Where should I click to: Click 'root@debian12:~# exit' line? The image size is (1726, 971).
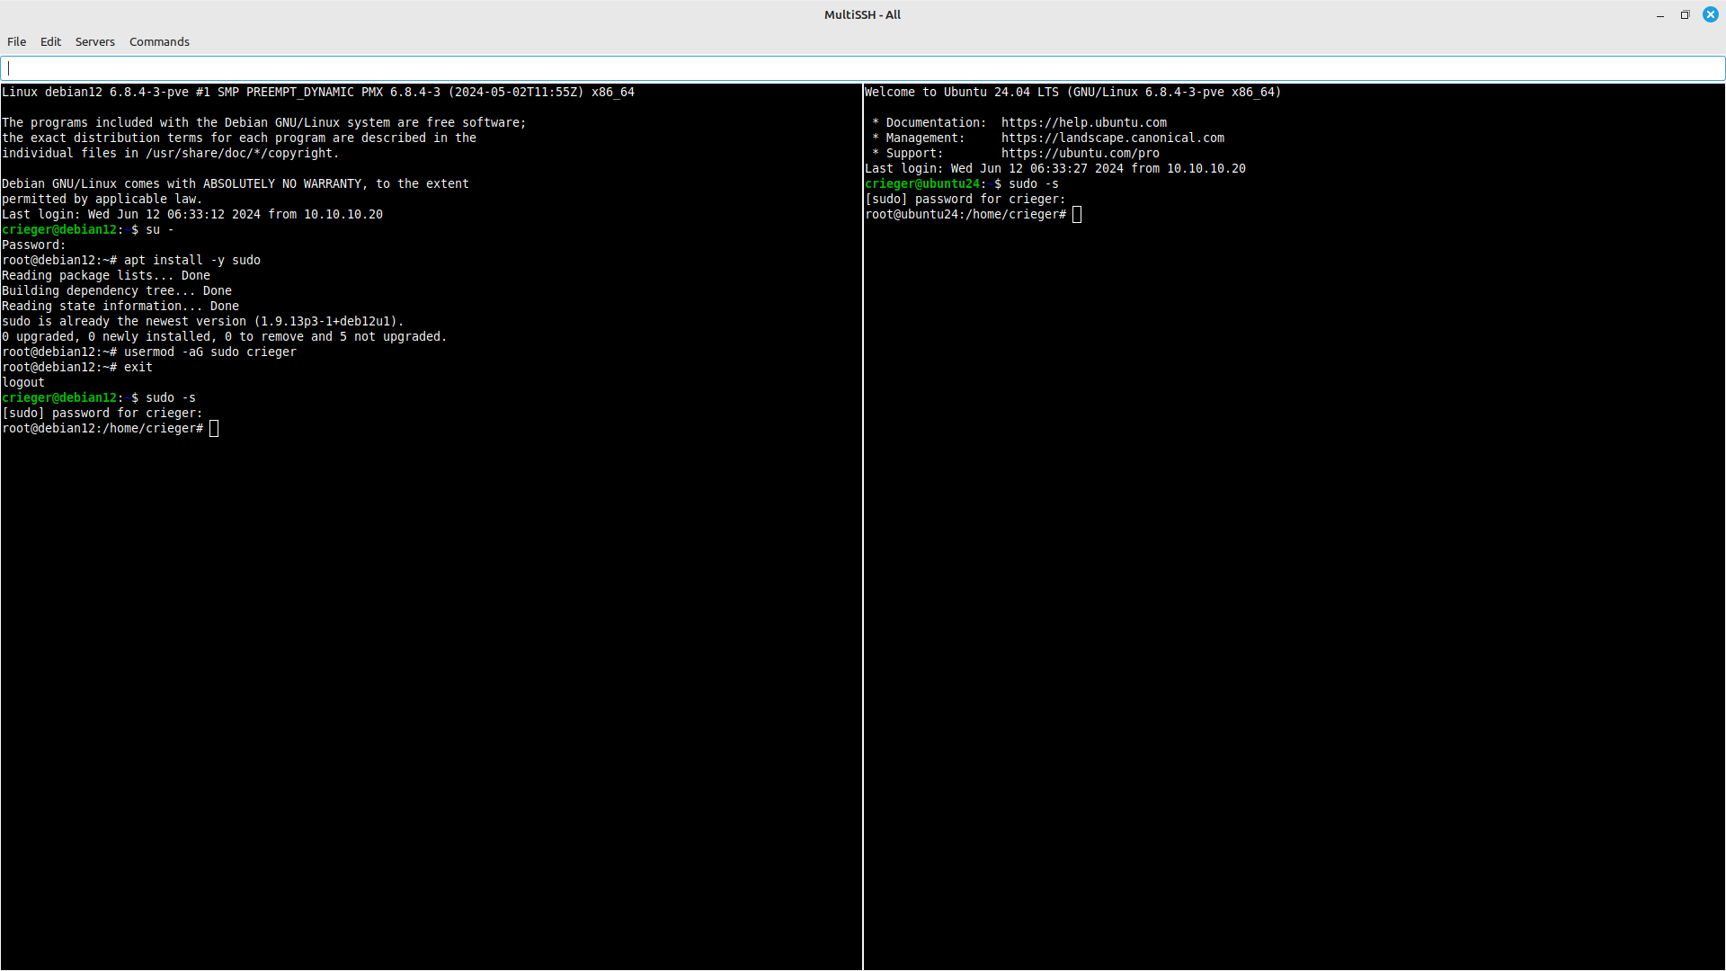pyautogui.click(x=77, y=368)
